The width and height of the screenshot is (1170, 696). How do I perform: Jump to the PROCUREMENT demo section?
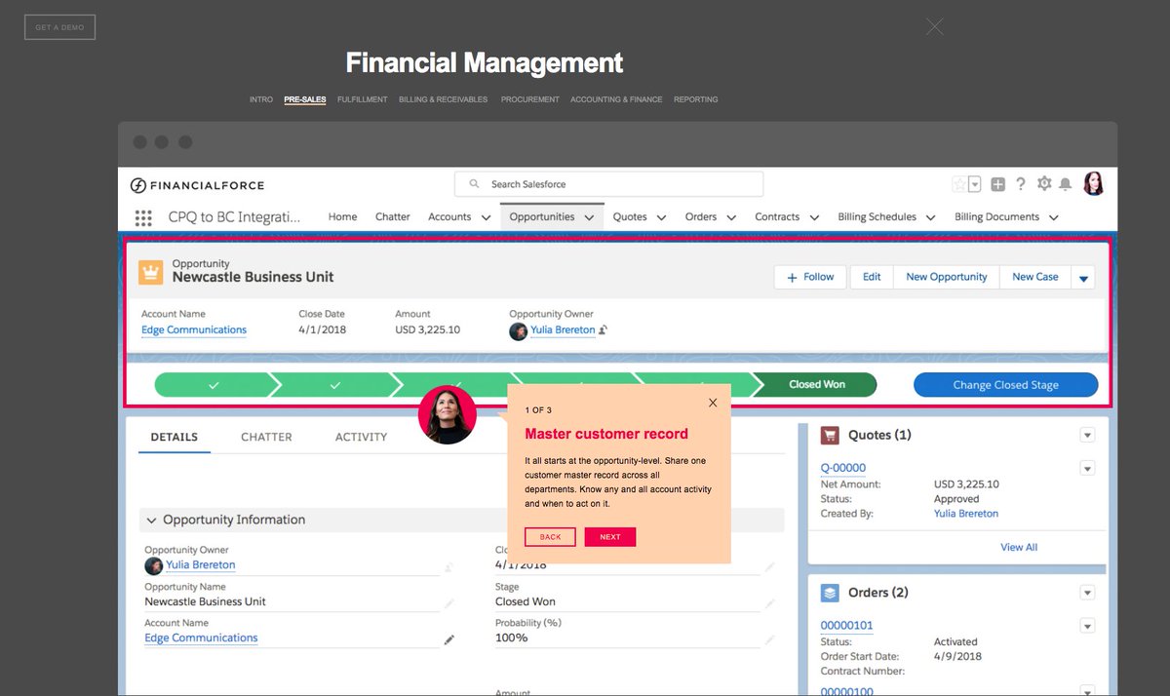tap(530, 99)
